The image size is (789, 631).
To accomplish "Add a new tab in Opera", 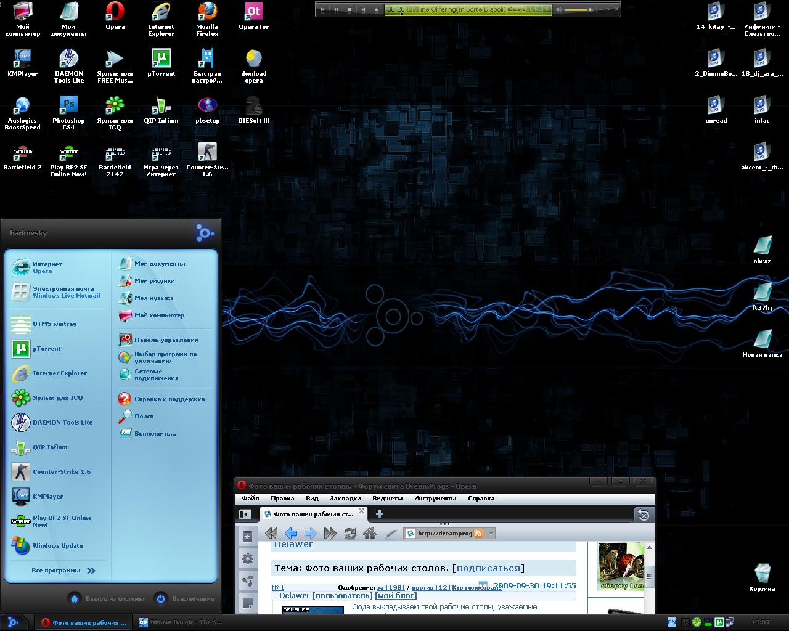I will (x=380, y=514).
